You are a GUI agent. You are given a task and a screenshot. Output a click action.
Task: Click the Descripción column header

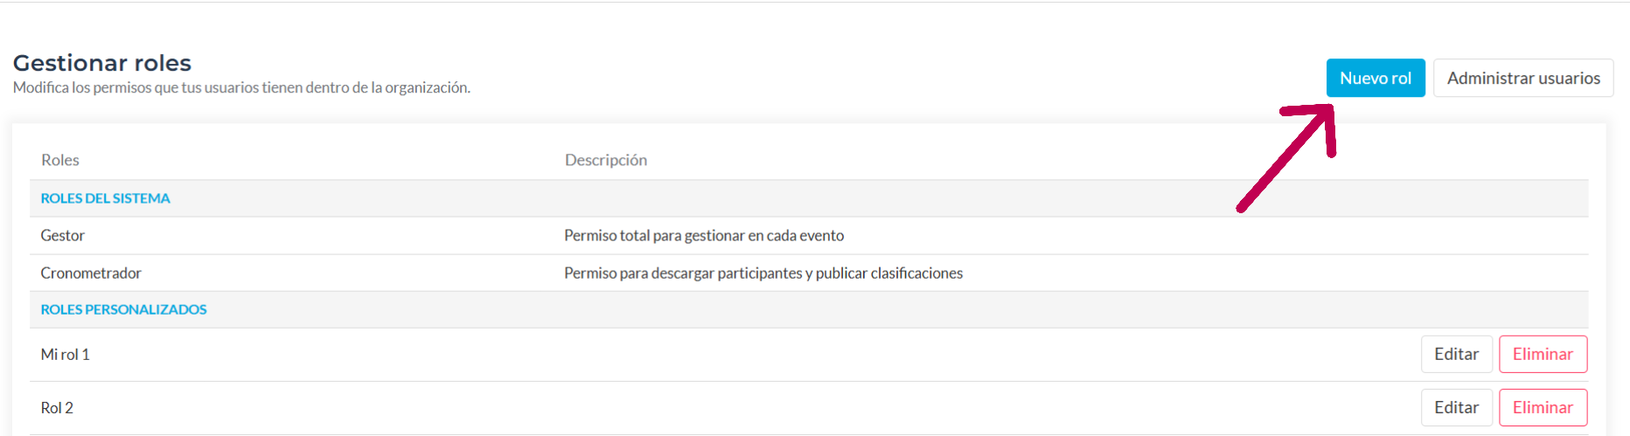[606, 160]
